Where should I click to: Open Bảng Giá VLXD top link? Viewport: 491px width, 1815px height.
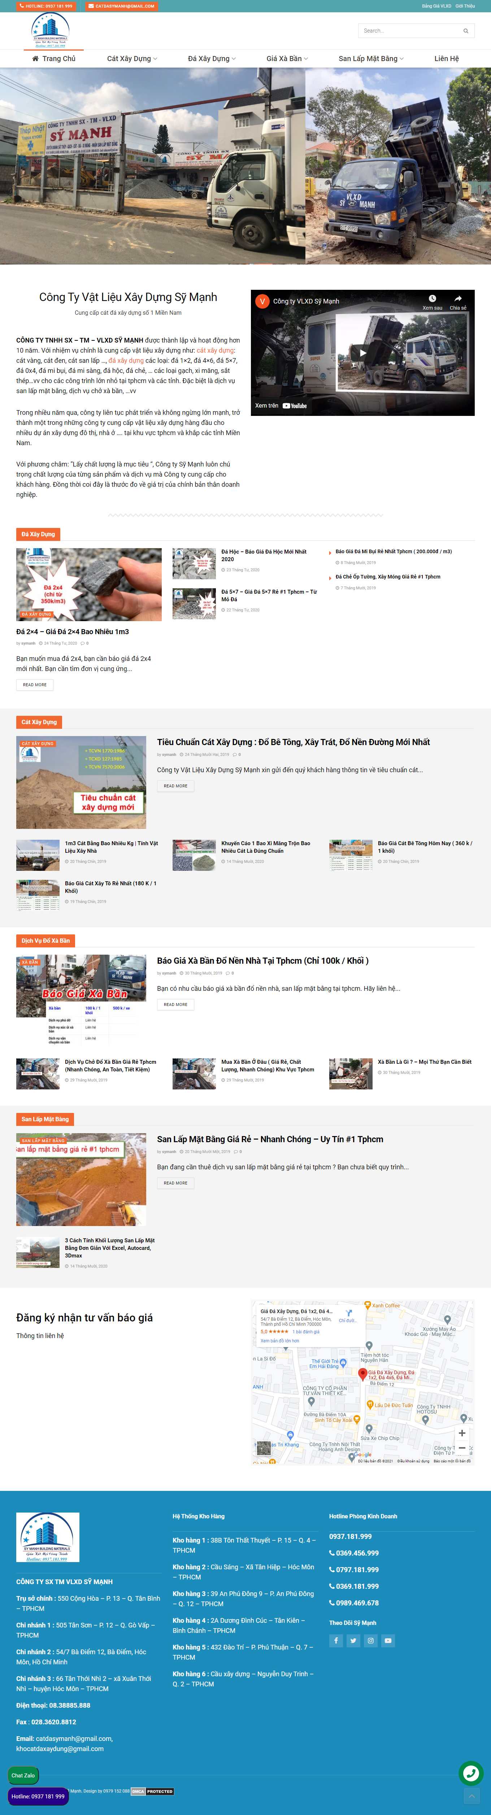point(436,6)
